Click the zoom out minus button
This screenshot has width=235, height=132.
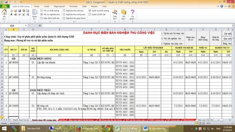213,123
